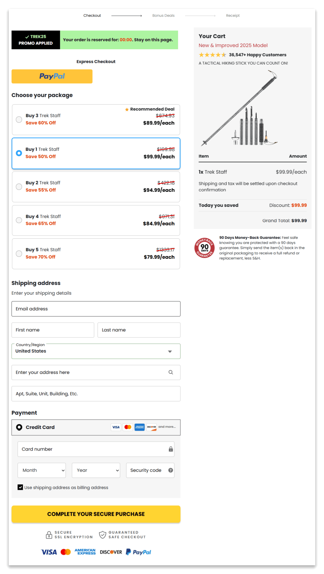Click the 'Save 65% Off' label
The image size is (324, 574).
click(x=41, y=223)
